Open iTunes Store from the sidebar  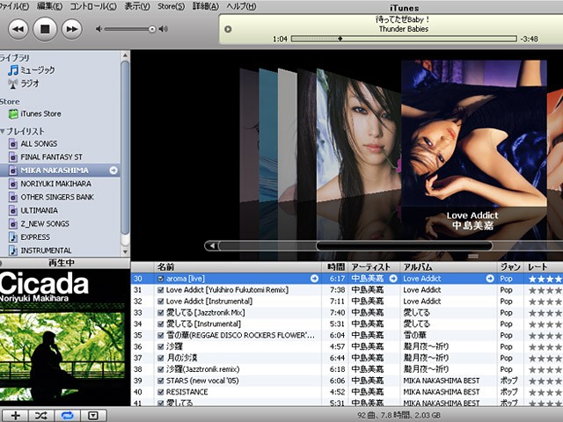pyautogui.click(x=35, y=113)
